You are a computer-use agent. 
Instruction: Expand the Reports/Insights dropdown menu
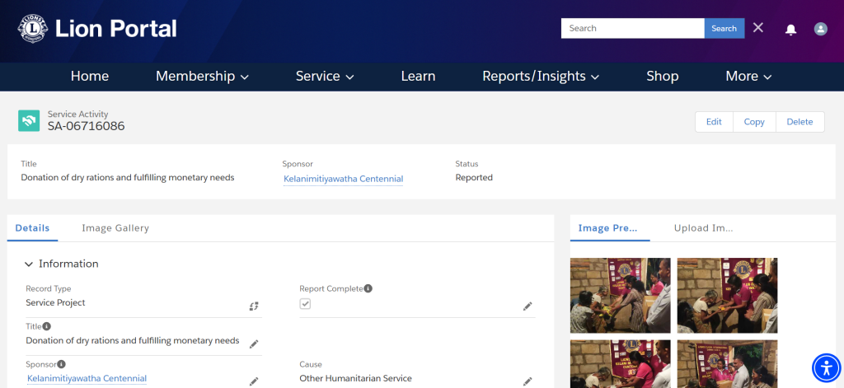point(541,77)
